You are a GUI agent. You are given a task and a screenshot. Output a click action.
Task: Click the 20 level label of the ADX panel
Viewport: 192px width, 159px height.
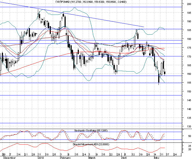(190, 149)
